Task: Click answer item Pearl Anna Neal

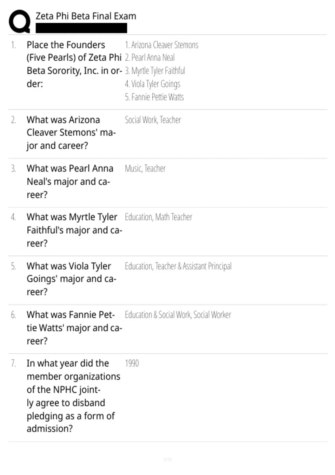Action: pos(150,58)
